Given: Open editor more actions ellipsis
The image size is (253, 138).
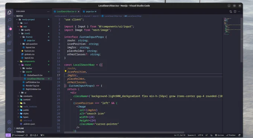Looking at the screenshot, I should click(x=239, y=11).
